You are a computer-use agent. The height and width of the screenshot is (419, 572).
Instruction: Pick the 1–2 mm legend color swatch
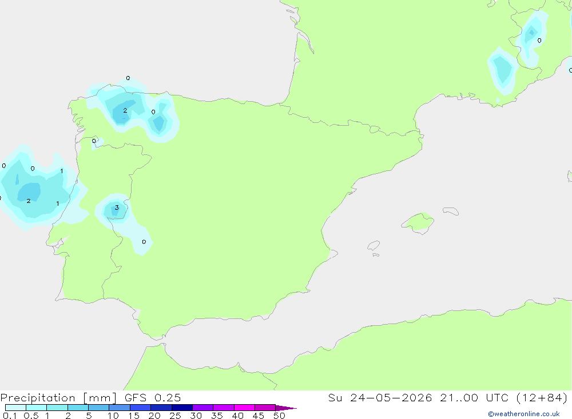[x=57, y=408]
